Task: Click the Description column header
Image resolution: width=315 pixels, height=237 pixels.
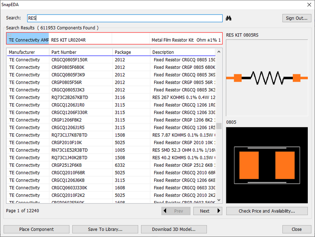Action: pos(183,52)
